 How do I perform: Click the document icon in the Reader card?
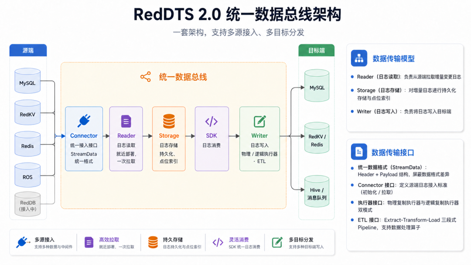[x=126, y=122]
